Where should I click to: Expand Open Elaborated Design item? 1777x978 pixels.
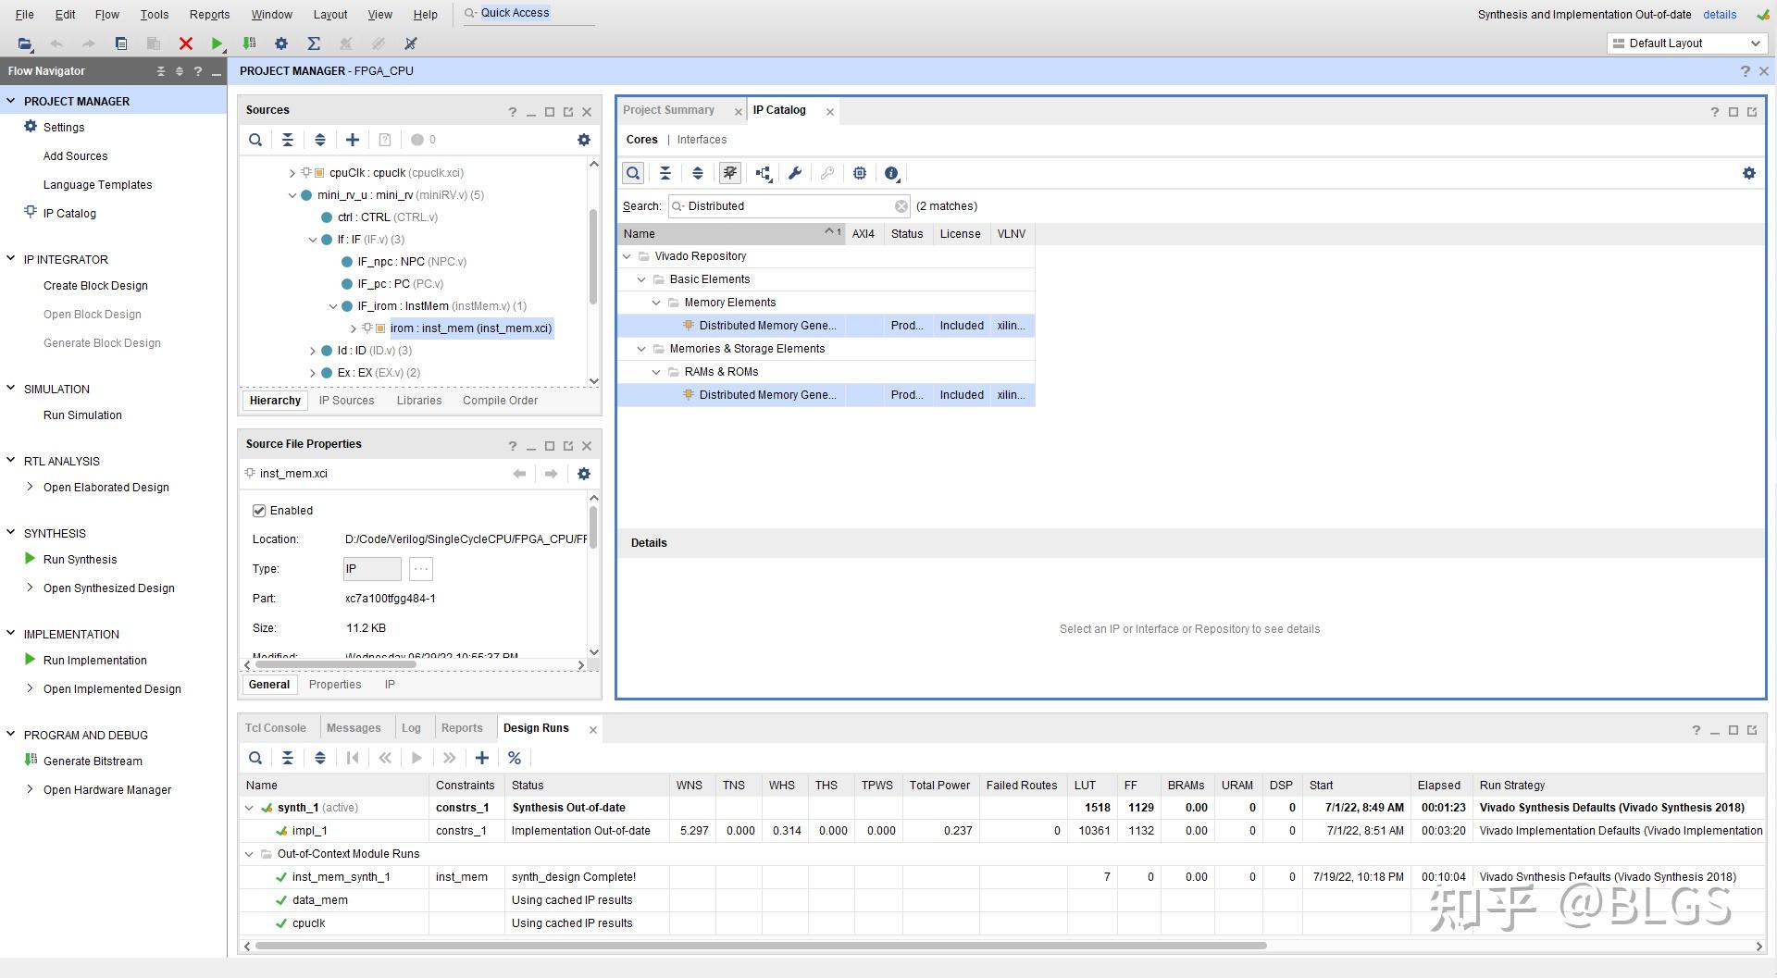tap(30, 487)
